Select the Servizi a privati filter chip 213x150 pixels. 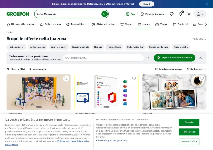point(81,47)
